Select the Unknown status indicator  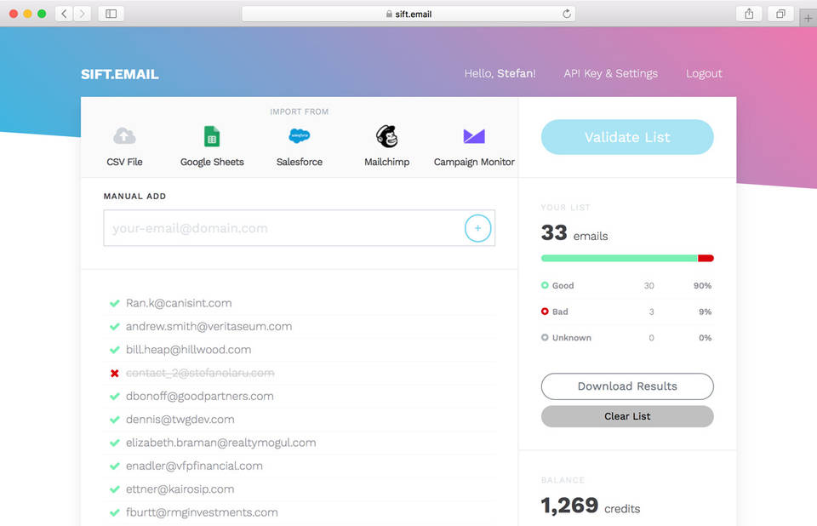pyautogui.click(x=545, y=338)
